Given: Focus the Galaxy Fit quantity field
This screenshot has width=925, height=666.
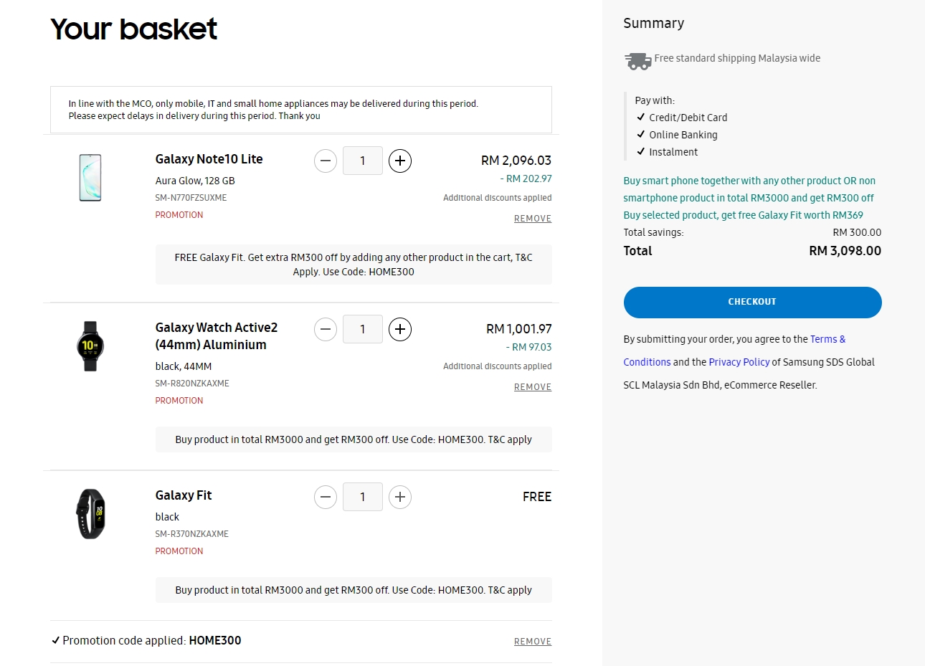Looking at the screenshot, I should click(363, 497).
